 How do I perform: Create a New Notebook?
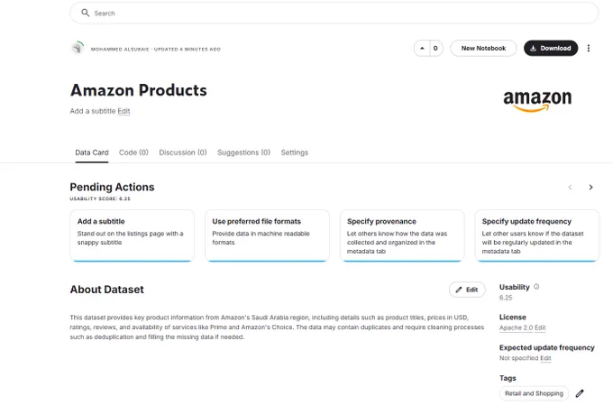[483, 48]
